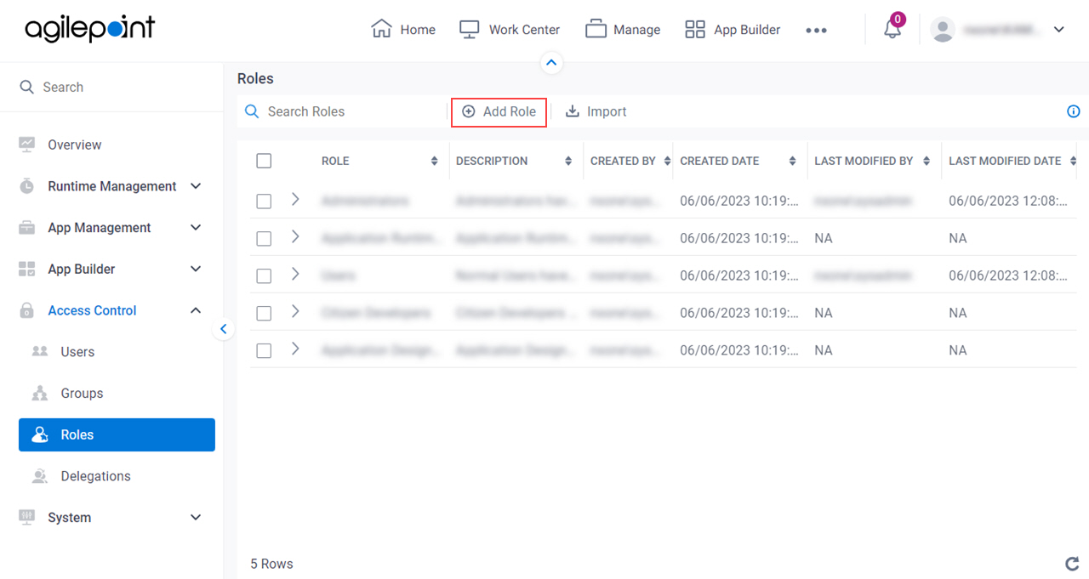Viewport: 1089px width, 579px height.
Task: Open Work Center
Action: pos(510,29)
